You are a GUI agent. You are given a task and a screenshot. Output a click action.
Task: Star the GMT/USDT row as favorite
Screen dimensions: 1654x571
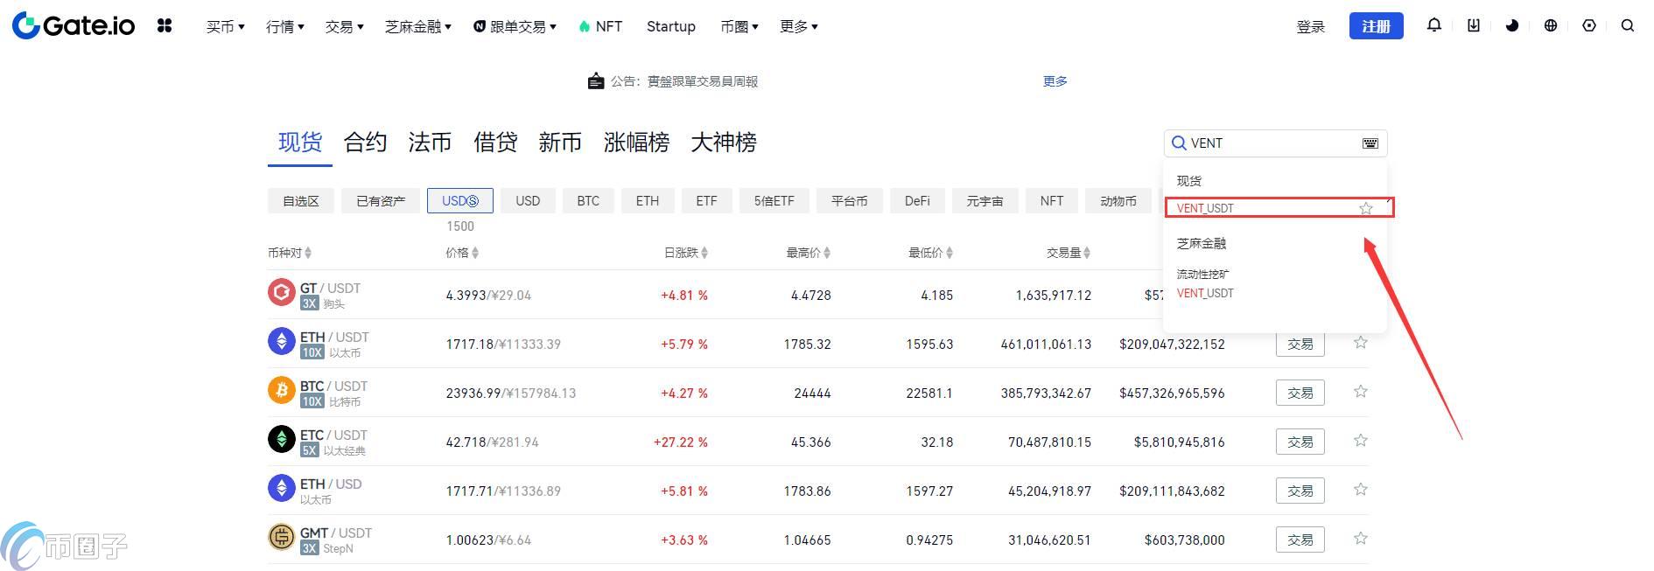pyautogui.click(x=1361, y=539)
